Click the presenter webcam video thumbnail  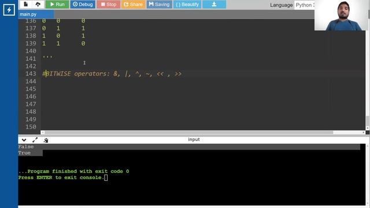point(342,15)
